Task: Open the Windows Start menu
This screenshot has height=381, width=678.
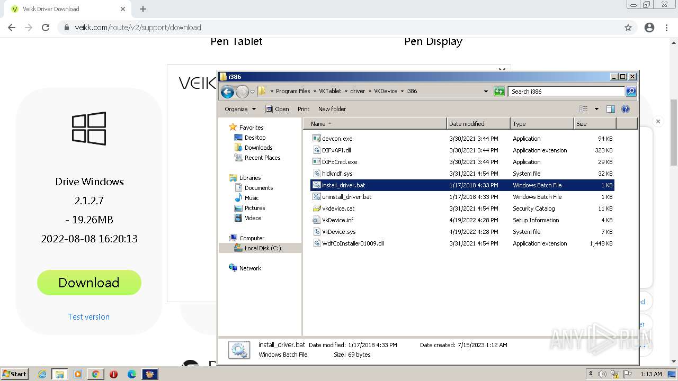Action: tap(15, 374)
